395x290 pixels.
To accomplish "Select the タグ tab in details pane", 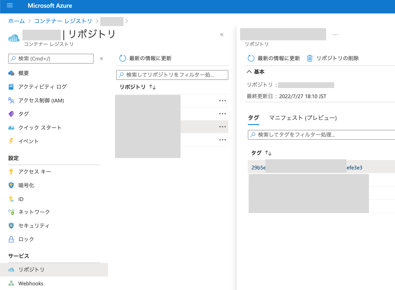I will 254,118.
